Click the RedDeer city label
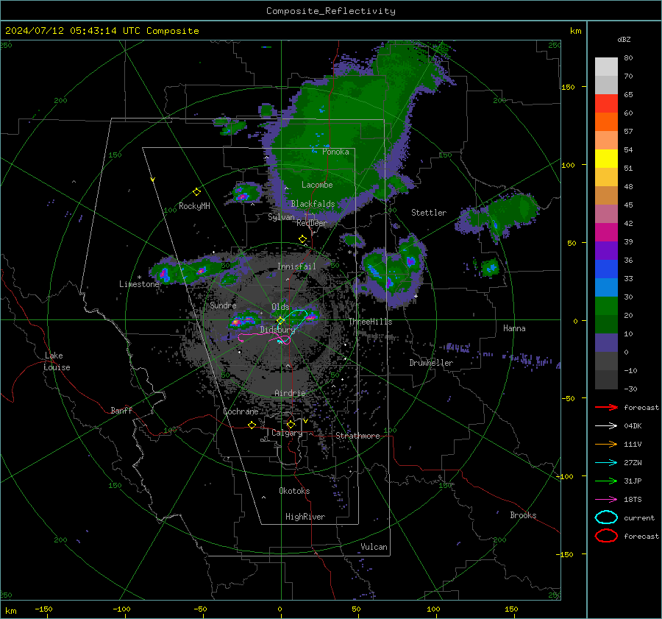Viewport: 662px width, 619px height. tap(312, 223)
